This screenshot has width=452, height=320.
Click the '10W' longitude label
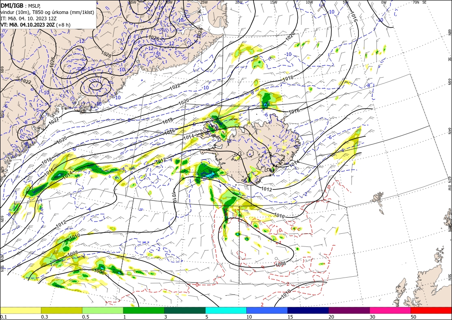[x=309, y=2]
